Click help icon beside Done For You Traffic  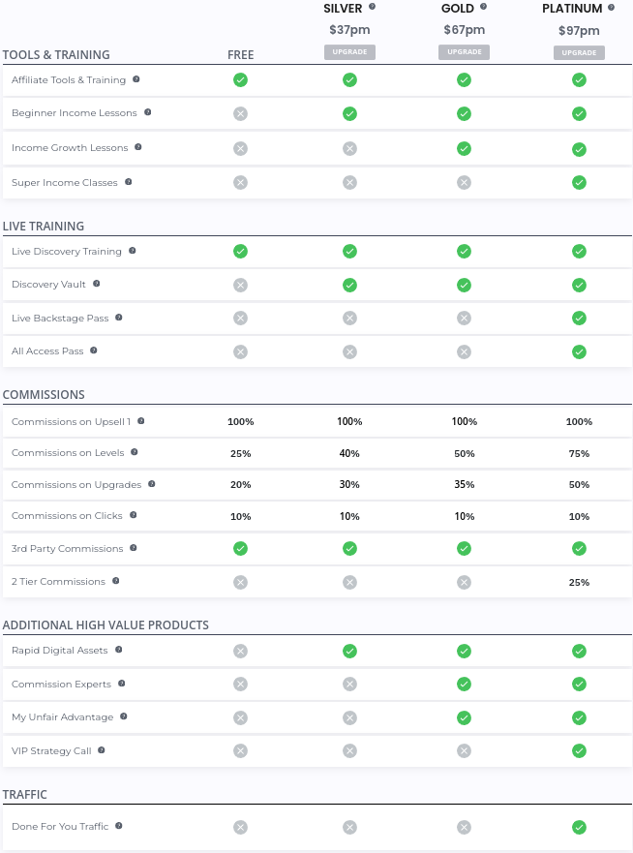[x=119, y=826]
